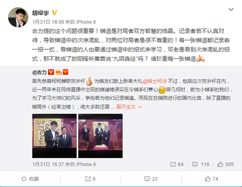This screenshot has width=242, height=187.
Task: Click the comment icon showing 116
Action: point(201,164)
